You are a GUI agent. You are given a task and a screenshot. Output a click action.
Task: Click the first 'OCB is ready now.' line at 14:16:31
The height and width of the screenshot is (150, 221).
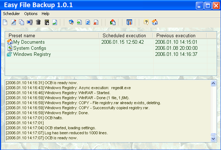pos(42,83)
